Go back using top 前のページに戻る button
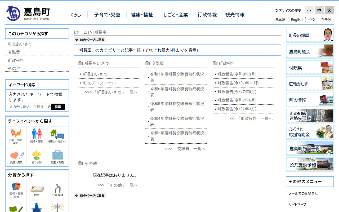The width and height of the screenshot is (339, 212). click(90, 40)
